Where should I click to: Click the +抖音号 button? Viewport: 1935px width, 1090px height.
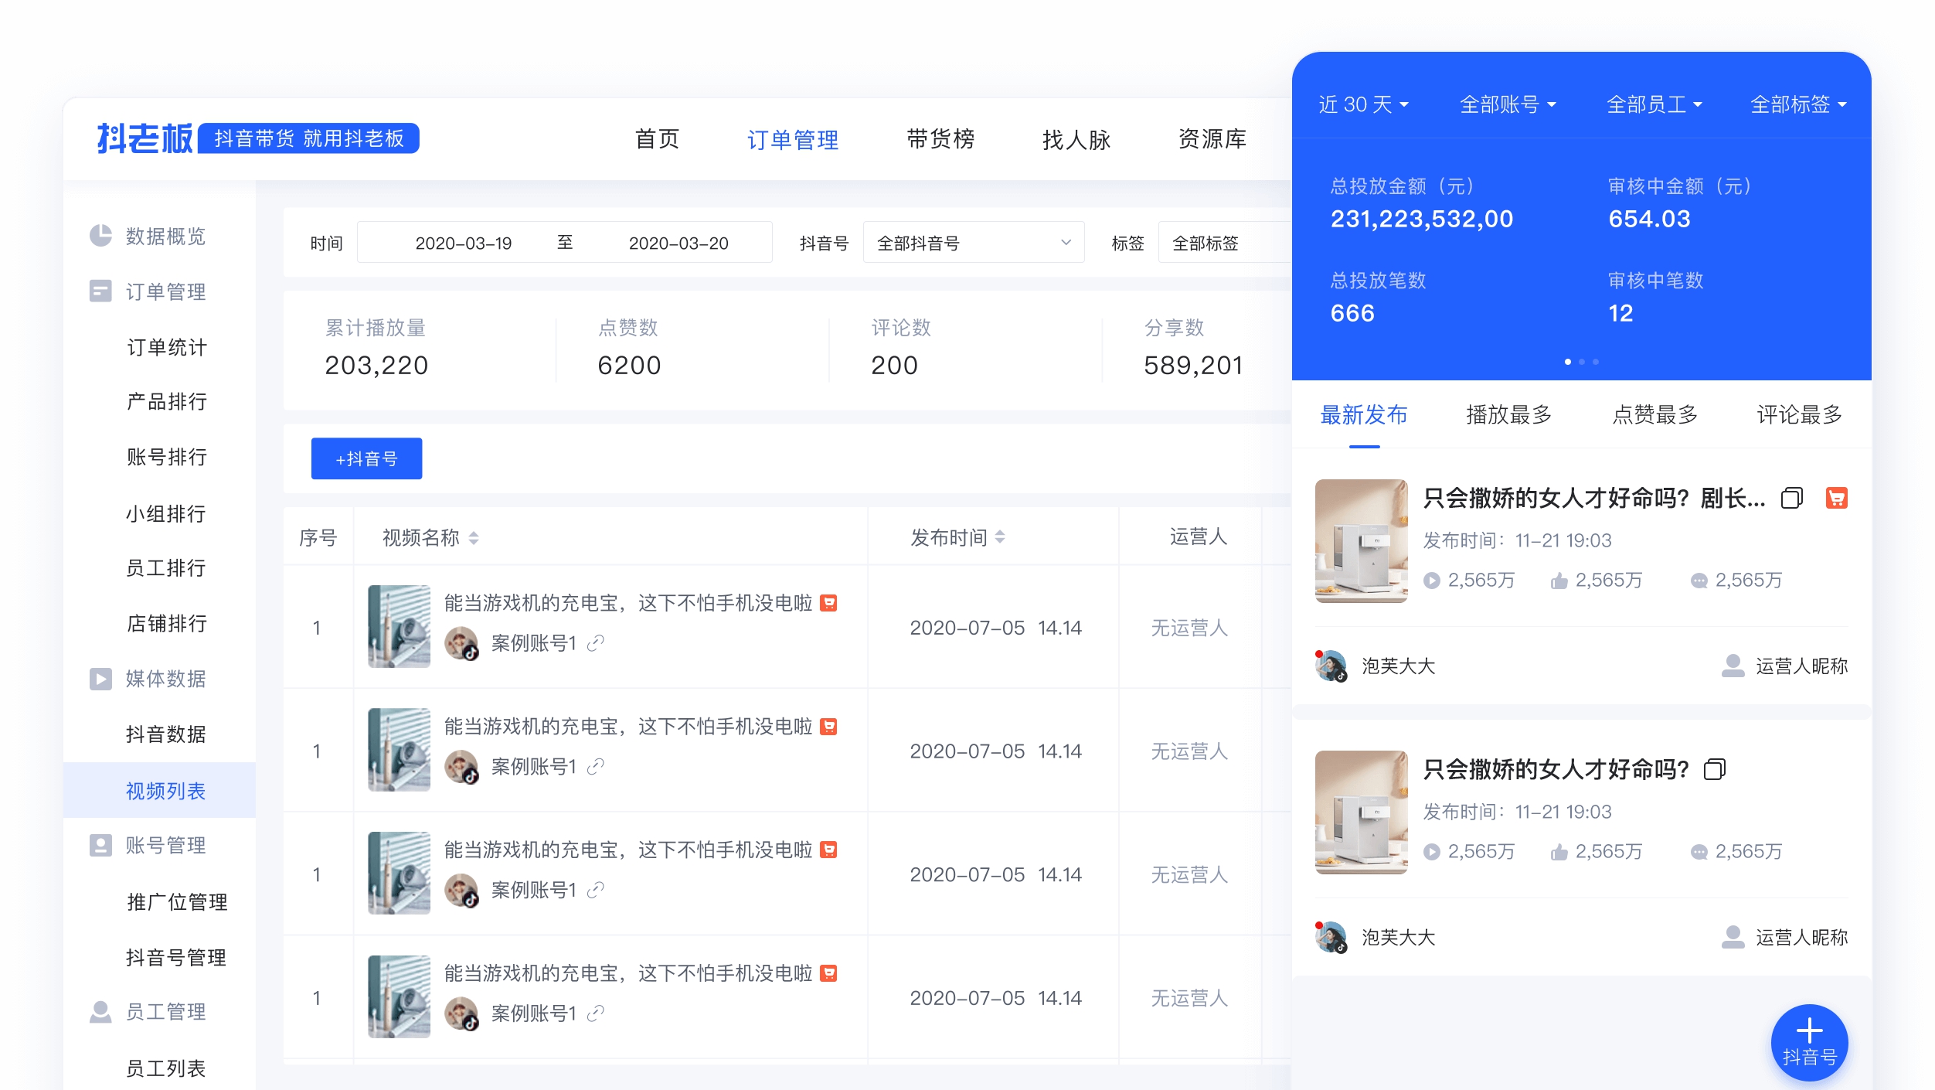click(x=366, y=458)
